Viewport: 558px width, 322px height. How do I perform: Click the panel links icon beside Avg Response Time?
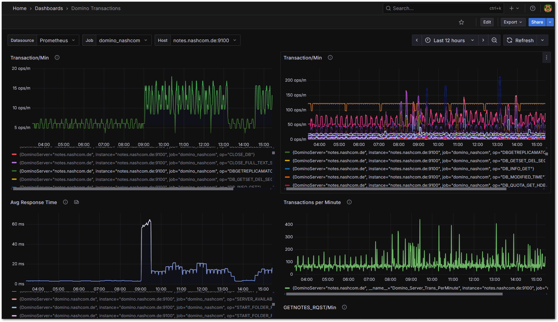(76, 202)
